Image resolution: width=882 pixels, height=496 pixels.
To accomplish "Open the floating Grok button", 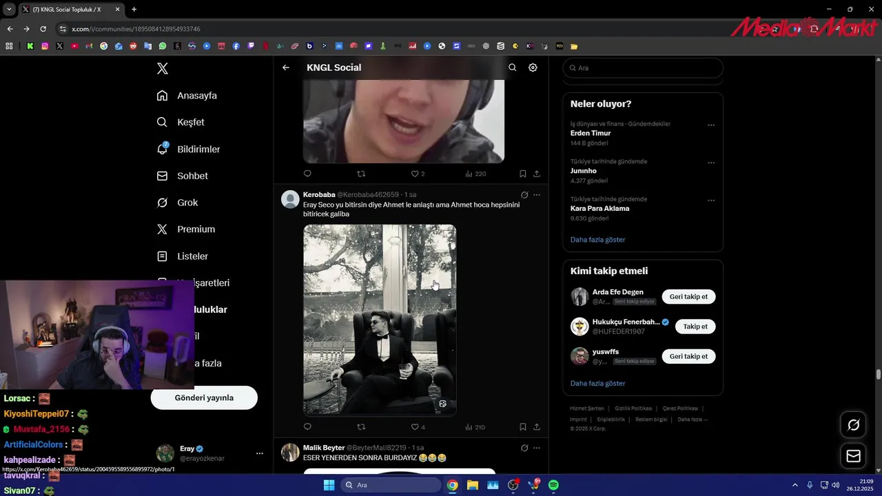I will click(853, 425).
